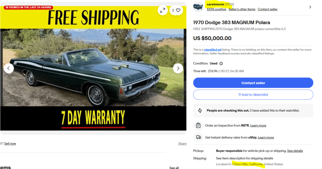Click the inspection clipboard icon

198,125
